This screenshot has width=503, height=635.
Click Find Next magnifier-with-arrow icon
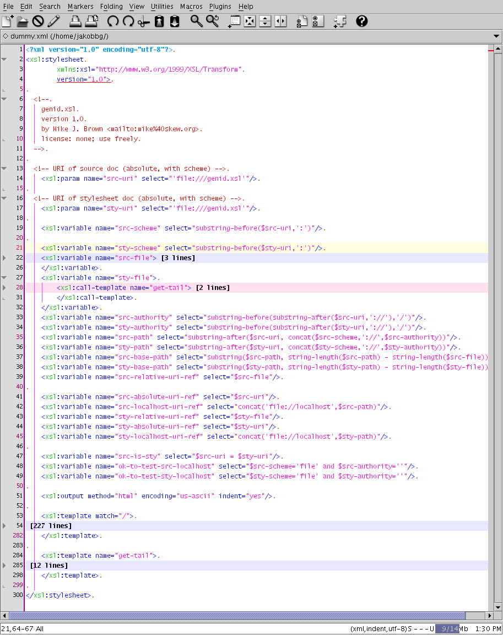(x=213, y=21)
